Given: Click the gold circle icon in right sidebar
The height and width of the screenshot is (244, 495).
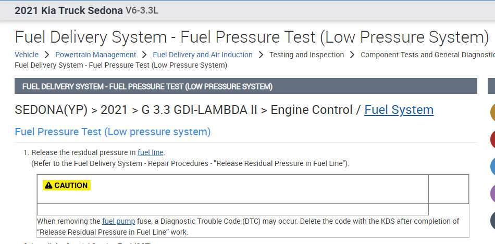Looking at the screenshot, I should (492, 112).
